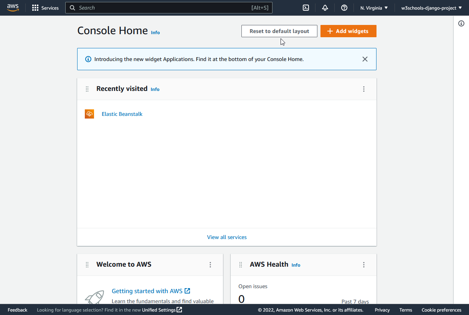Click Reset to default layout button
The height and width of the screenshot is (315, 469).
tap(279, 31)
